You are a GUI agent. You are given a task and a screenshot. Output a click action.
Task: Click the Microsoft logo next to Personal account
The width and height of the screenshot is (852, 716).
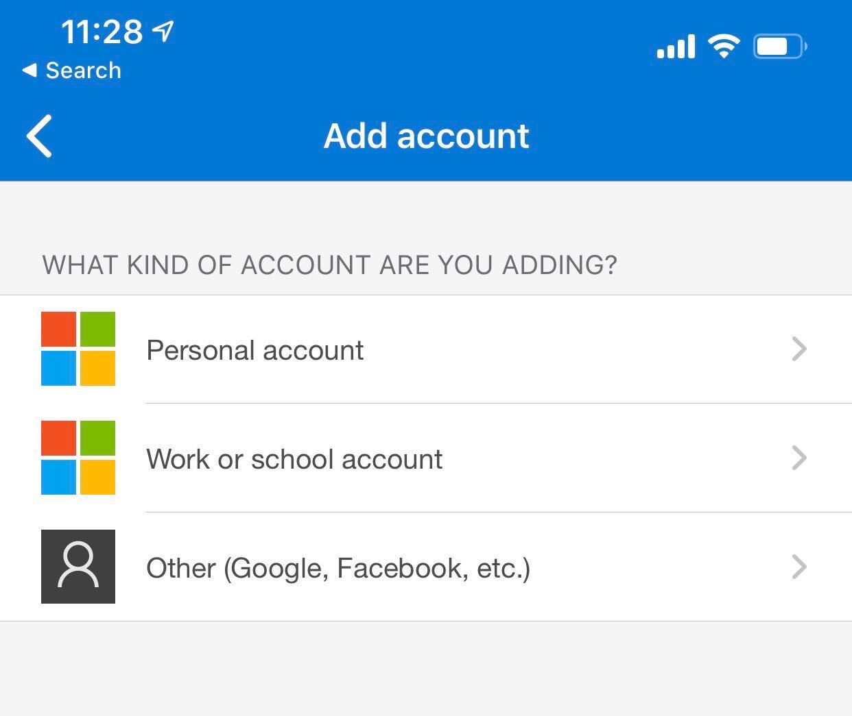click(x=78, y=349)
